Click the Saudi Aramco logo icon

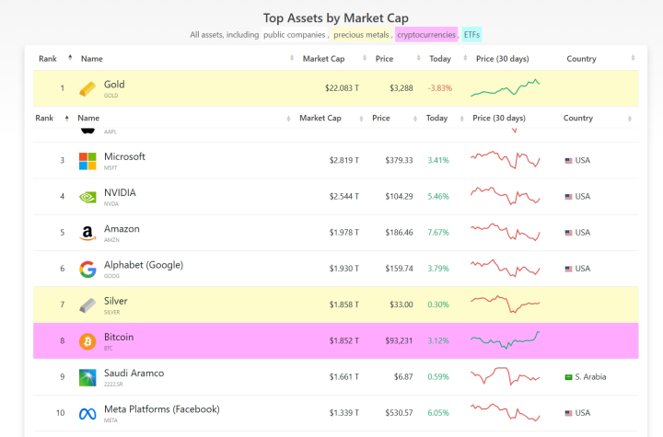coord(87,377)
